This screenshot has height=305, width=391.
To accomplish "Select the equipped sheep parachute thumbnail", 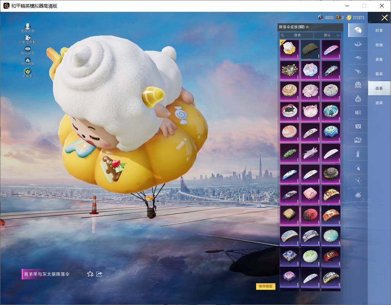I will point(289,49).
